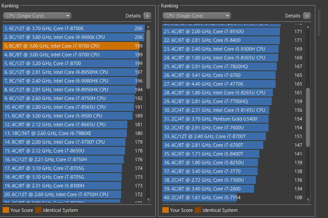Image resolution: width=328 pixels, height=218 pixels.
Task: Select rank 21 row Core i7-8550U in right panel
Action: 233,32
